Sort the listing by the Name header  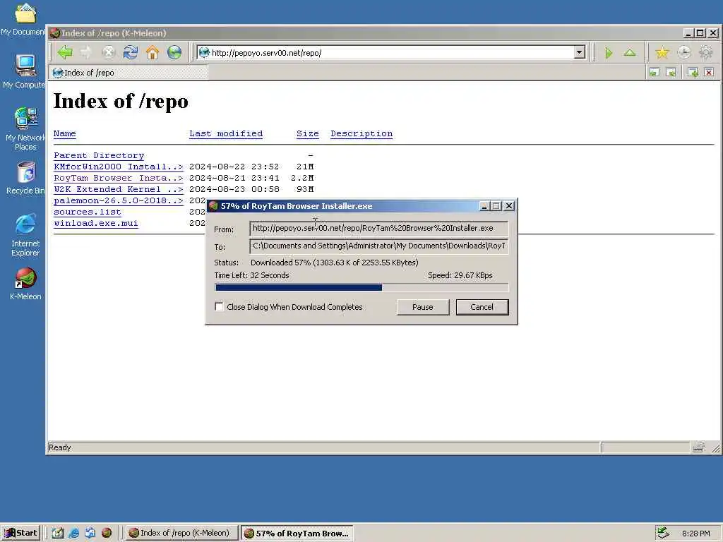point(64,133)
